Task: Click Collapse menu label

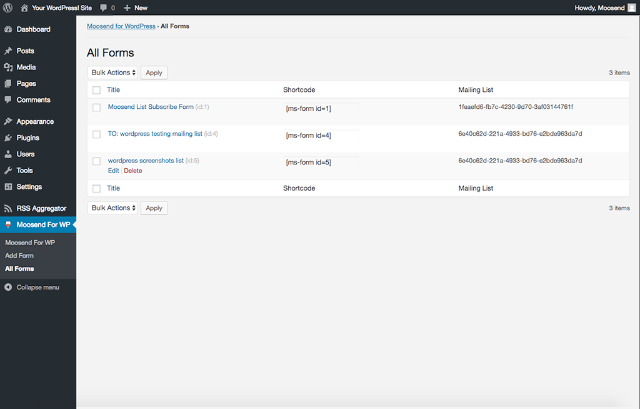Action: point(38,287)
